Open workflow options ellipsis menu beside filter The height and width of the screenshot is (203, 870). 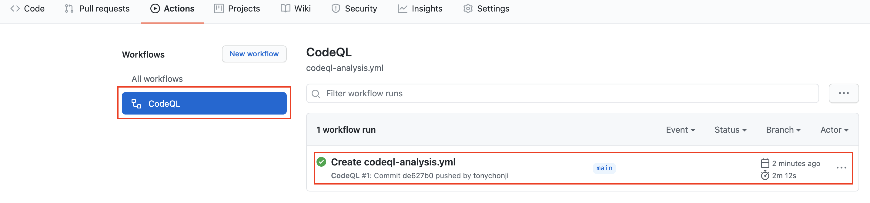843,94
